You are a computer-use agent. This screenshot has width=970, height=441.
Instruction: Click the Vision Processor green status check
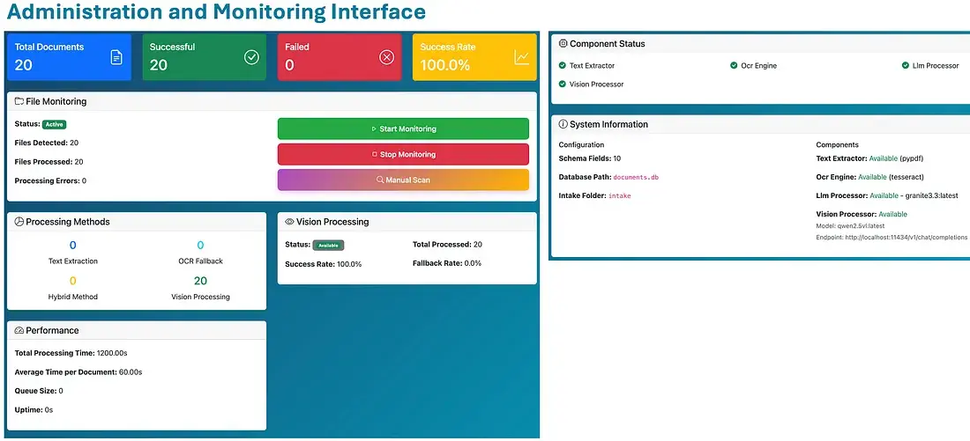(x=563, y=85)
